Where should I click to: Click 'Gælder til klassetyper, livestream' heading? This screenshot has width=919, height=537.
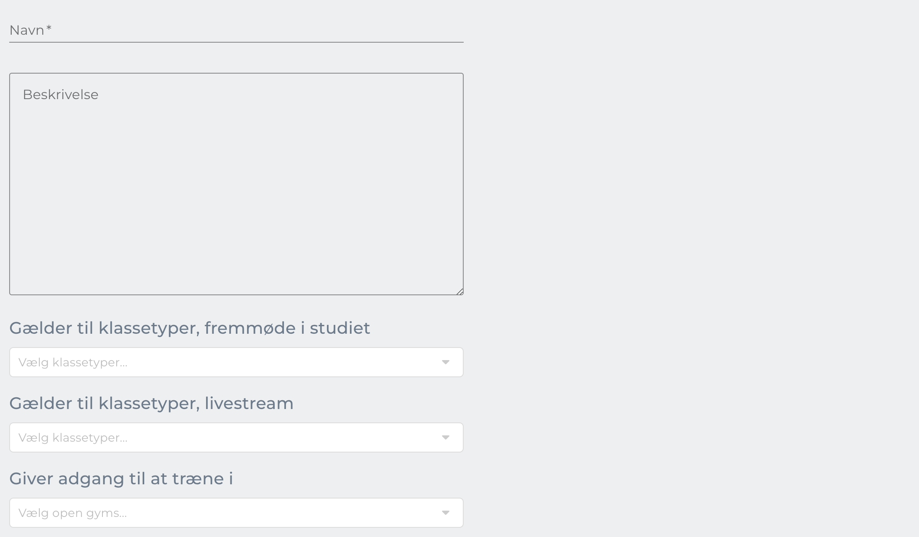[151, 404]
